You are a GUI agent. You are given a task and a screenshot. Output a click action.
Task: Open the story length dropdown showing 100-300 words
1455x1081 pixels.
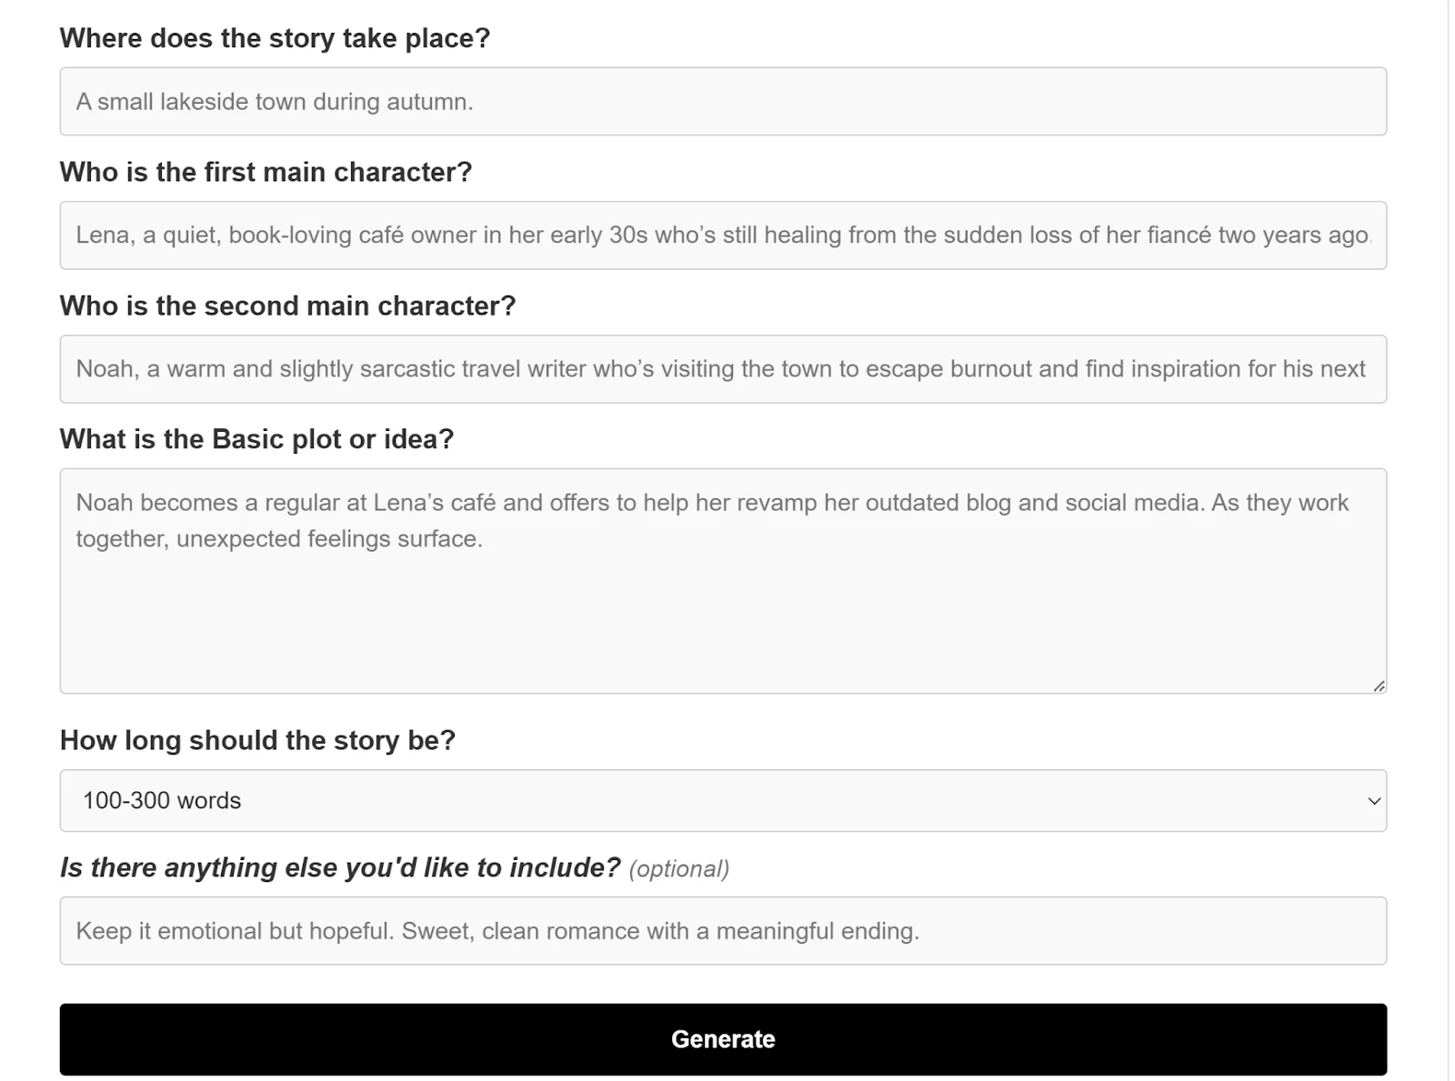click(x=723, y=801)
